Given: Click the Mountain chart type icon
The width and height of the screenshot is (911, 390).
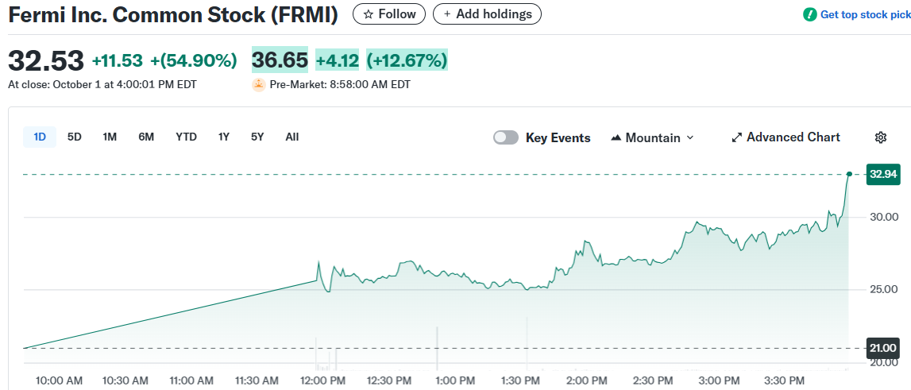Looking at the screenshot, I should tap(616, 137).
